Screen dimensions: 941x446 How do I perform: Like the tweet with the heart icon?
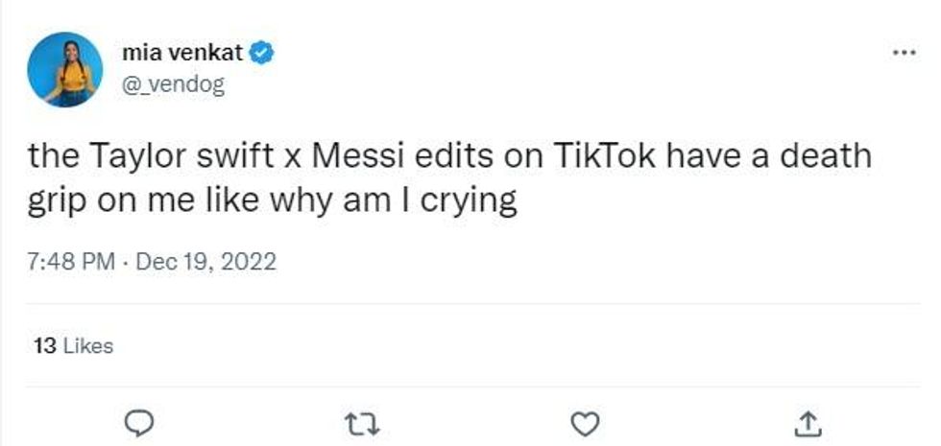[585, 422]
